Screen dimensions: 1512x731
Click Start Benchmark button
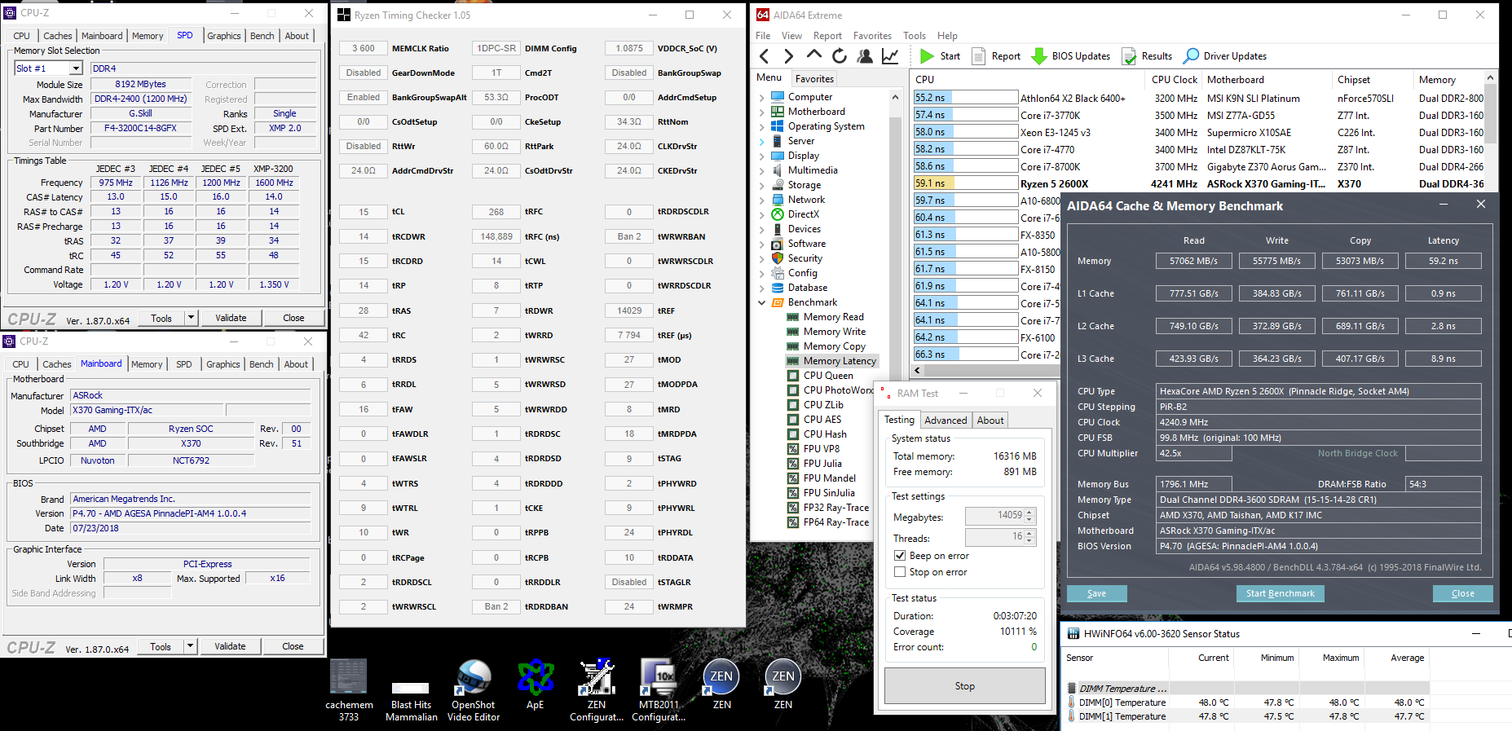pyautogui.click(x=1280, y=593)
